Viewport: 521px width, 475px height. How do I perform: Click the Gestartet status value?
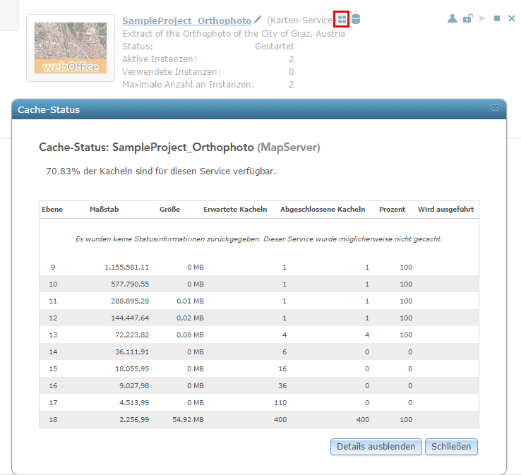275,46
